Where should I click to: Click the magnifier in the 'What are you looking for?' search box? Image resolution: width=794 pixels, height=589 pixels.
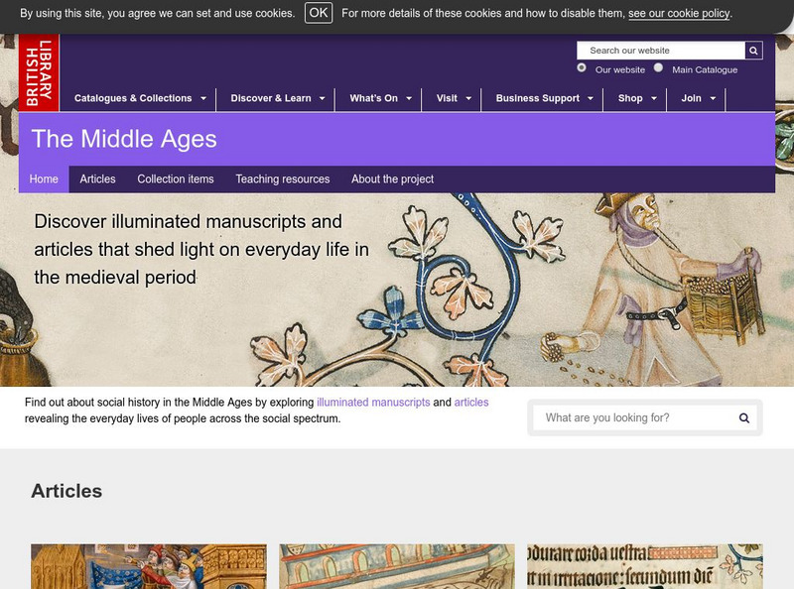[743, 417]
